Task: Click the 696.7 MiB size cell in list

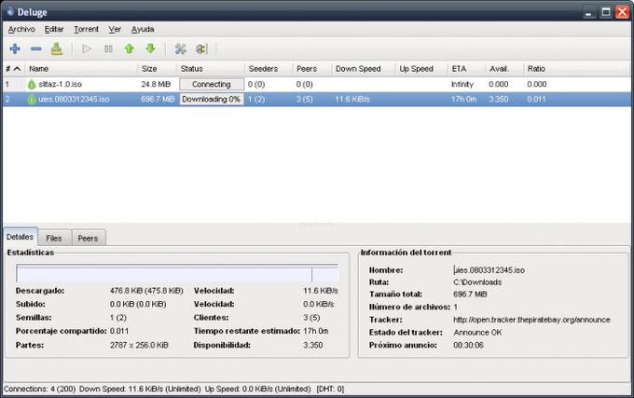Action: coord(158,100)
